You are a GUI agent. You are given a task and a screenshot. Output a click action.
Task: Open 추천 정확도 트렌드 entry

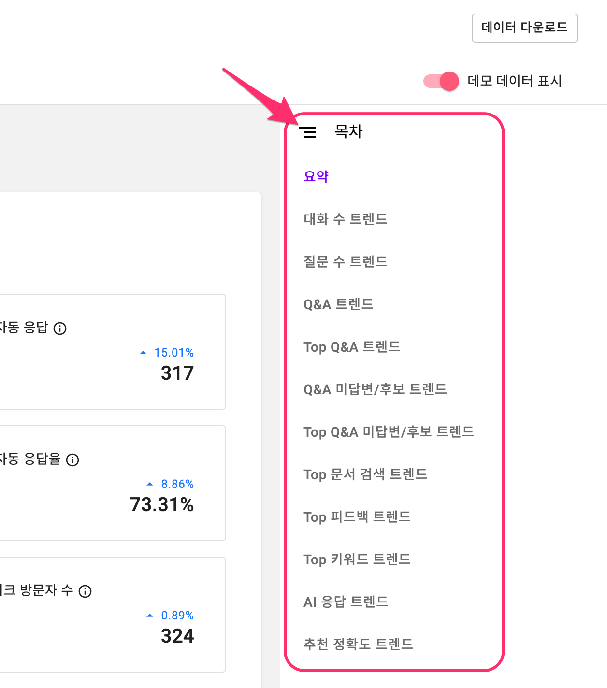point(358,644)
